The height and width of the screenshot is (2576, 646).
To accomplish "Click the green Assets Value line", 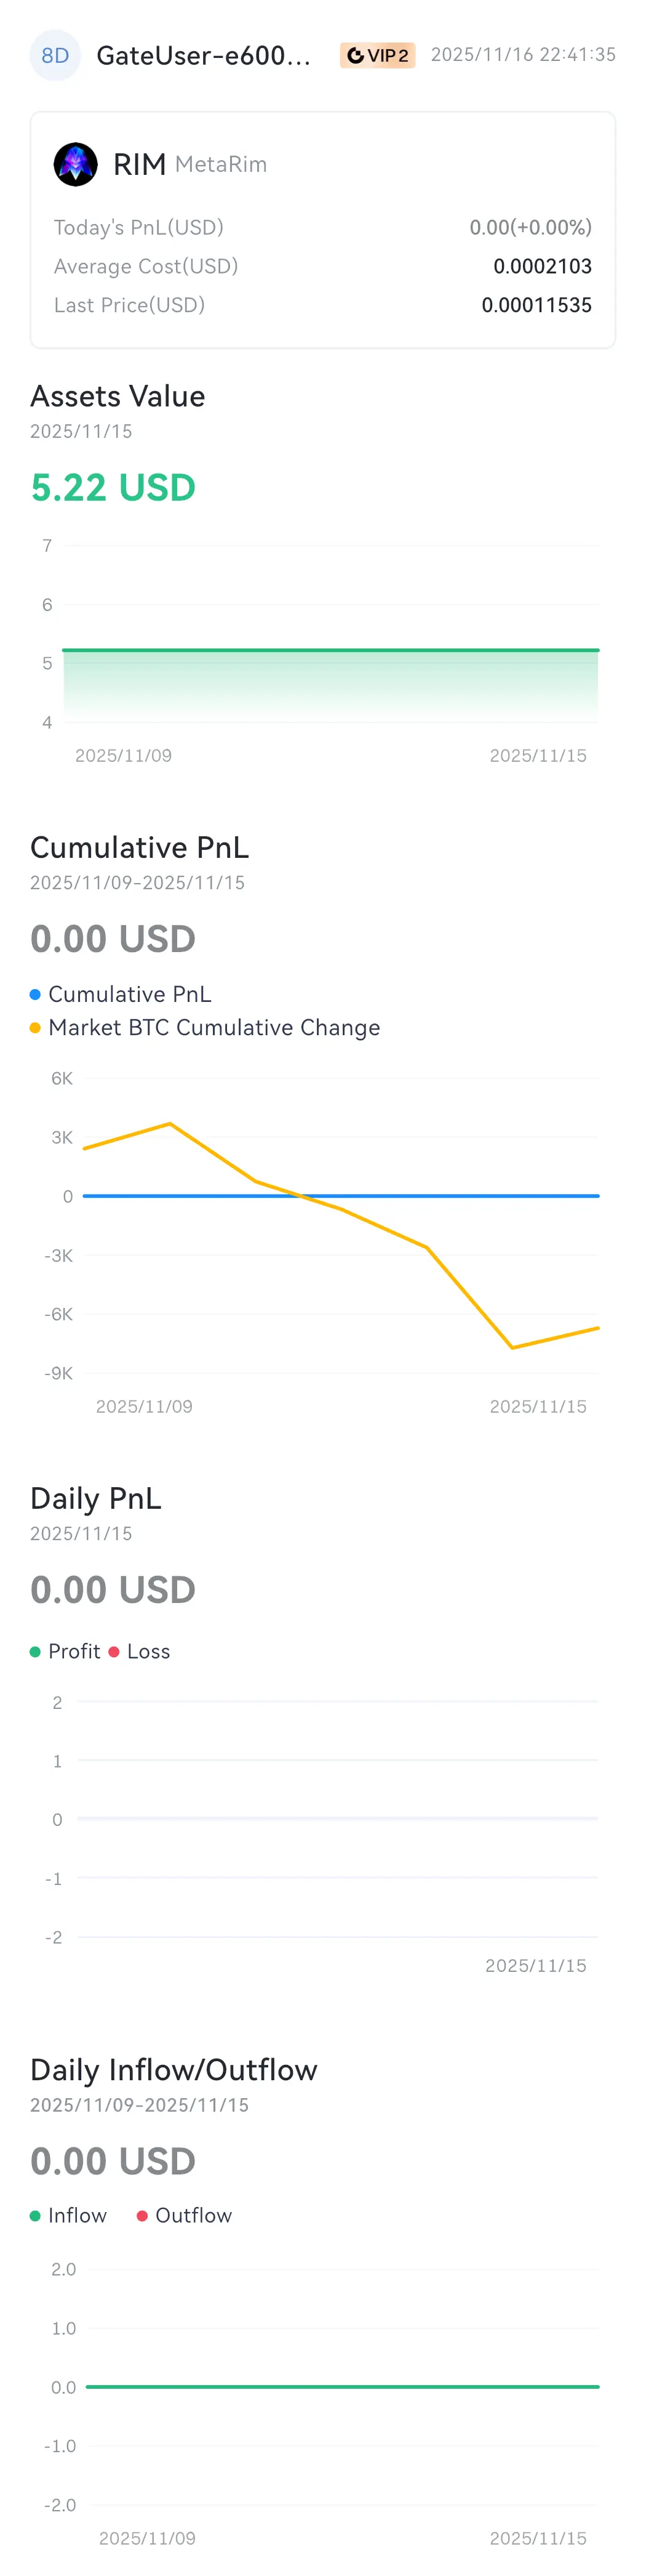I will point(330,650).
